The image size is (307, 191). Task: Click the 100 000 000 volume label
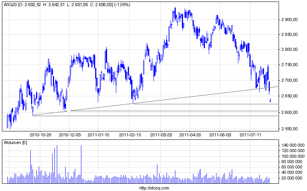293,156
